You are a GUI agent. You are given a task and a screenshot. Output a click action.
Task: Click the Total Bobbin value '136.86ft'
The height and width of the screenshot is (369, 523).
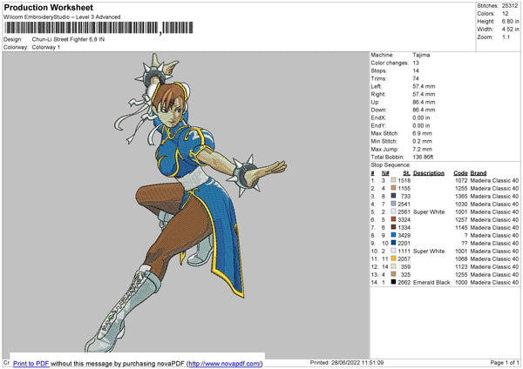(423, 157)
